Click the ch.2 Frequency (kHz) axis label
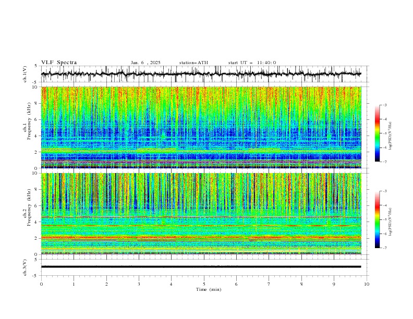 [x=27, y=207]
